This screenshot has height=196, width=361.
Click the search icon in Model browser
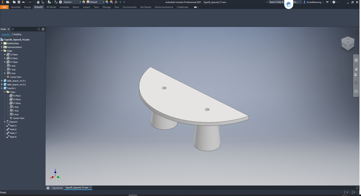39,29
